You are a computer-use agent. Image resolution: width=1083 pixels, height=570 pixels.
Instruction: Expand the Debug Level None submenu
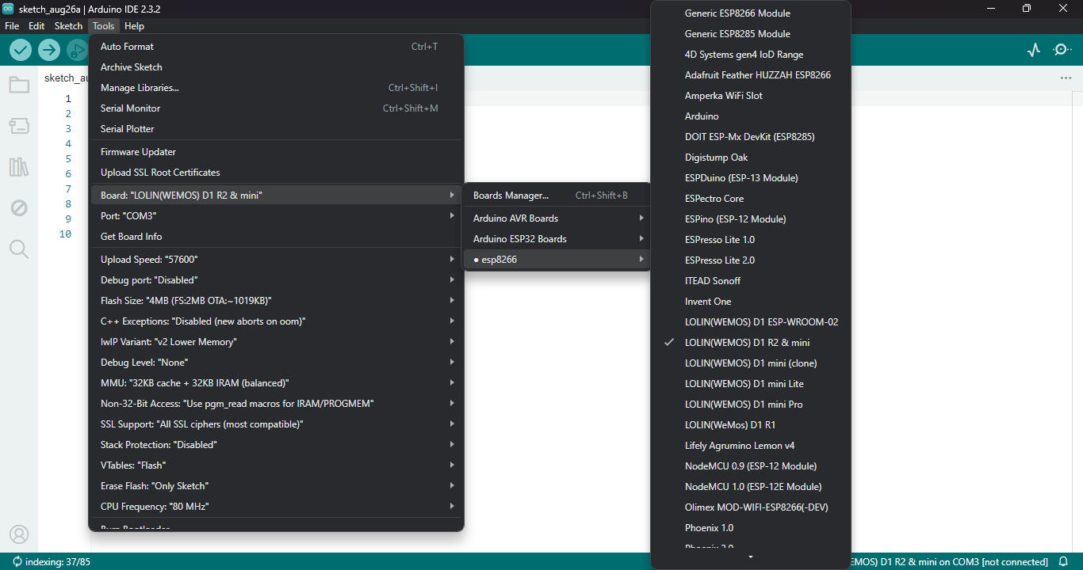[x=276, y=363]
